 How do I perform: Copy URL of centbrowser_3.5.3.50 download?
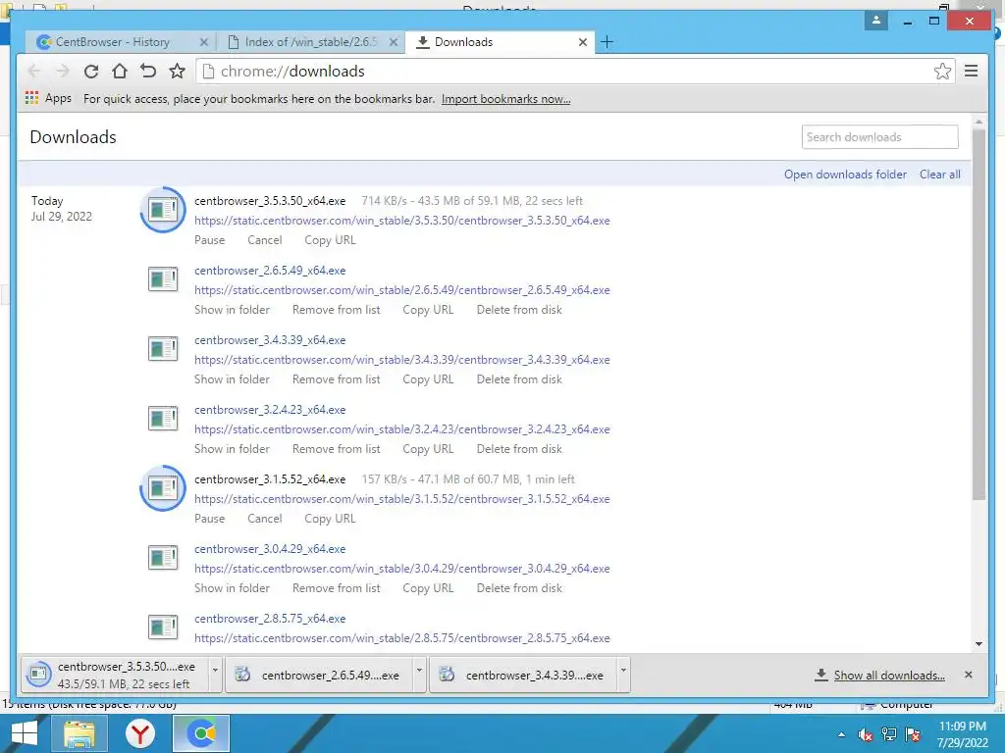[330, 240]
